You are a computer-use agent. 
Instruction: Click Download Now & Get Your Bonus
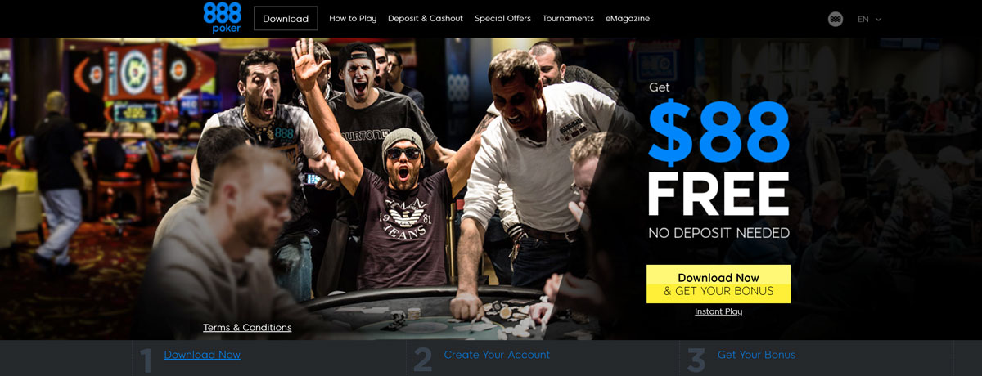(718, 284)
